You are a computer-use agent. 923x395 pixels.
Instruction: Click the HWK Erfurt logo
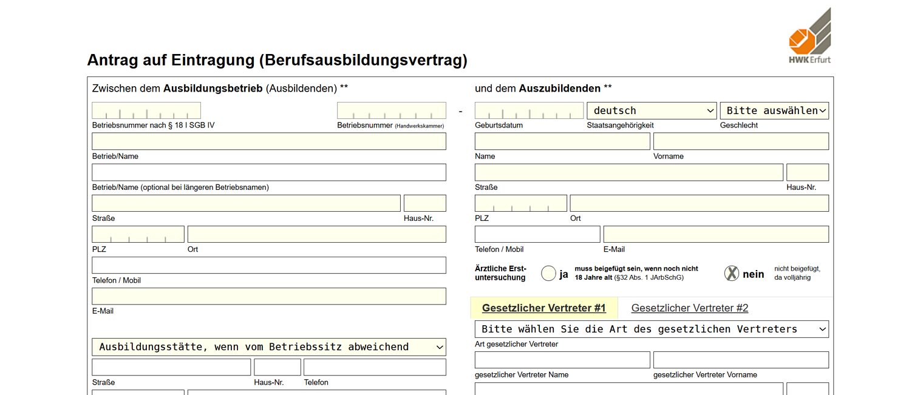tap(809, 36)
